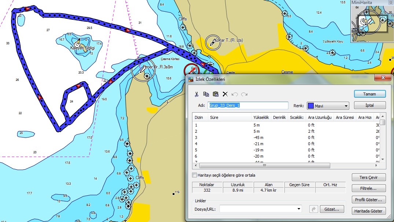The image size is (394, 222).
Task: Click the Süre column header
Action: 229,117
